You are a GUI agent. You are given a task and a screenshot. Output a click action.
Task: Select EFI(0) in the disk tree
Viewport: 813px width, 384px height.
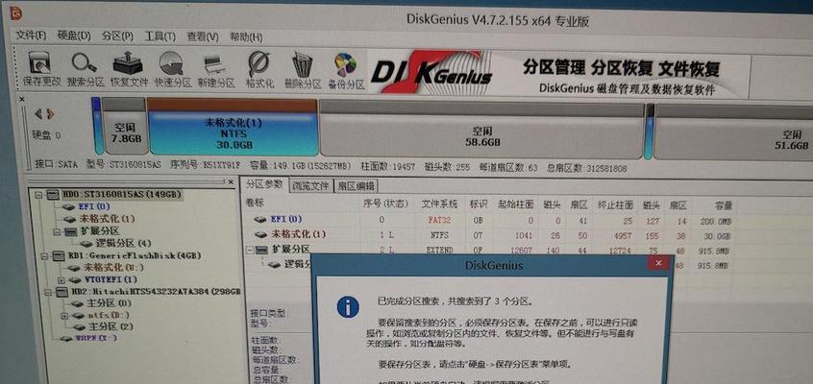pos(94,206)
